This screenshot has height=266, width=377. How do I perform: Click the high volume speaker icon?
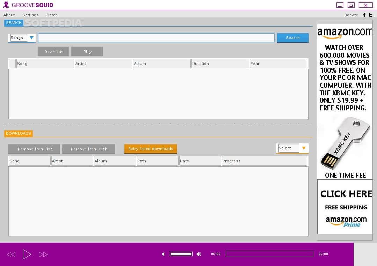coord(199,254)
